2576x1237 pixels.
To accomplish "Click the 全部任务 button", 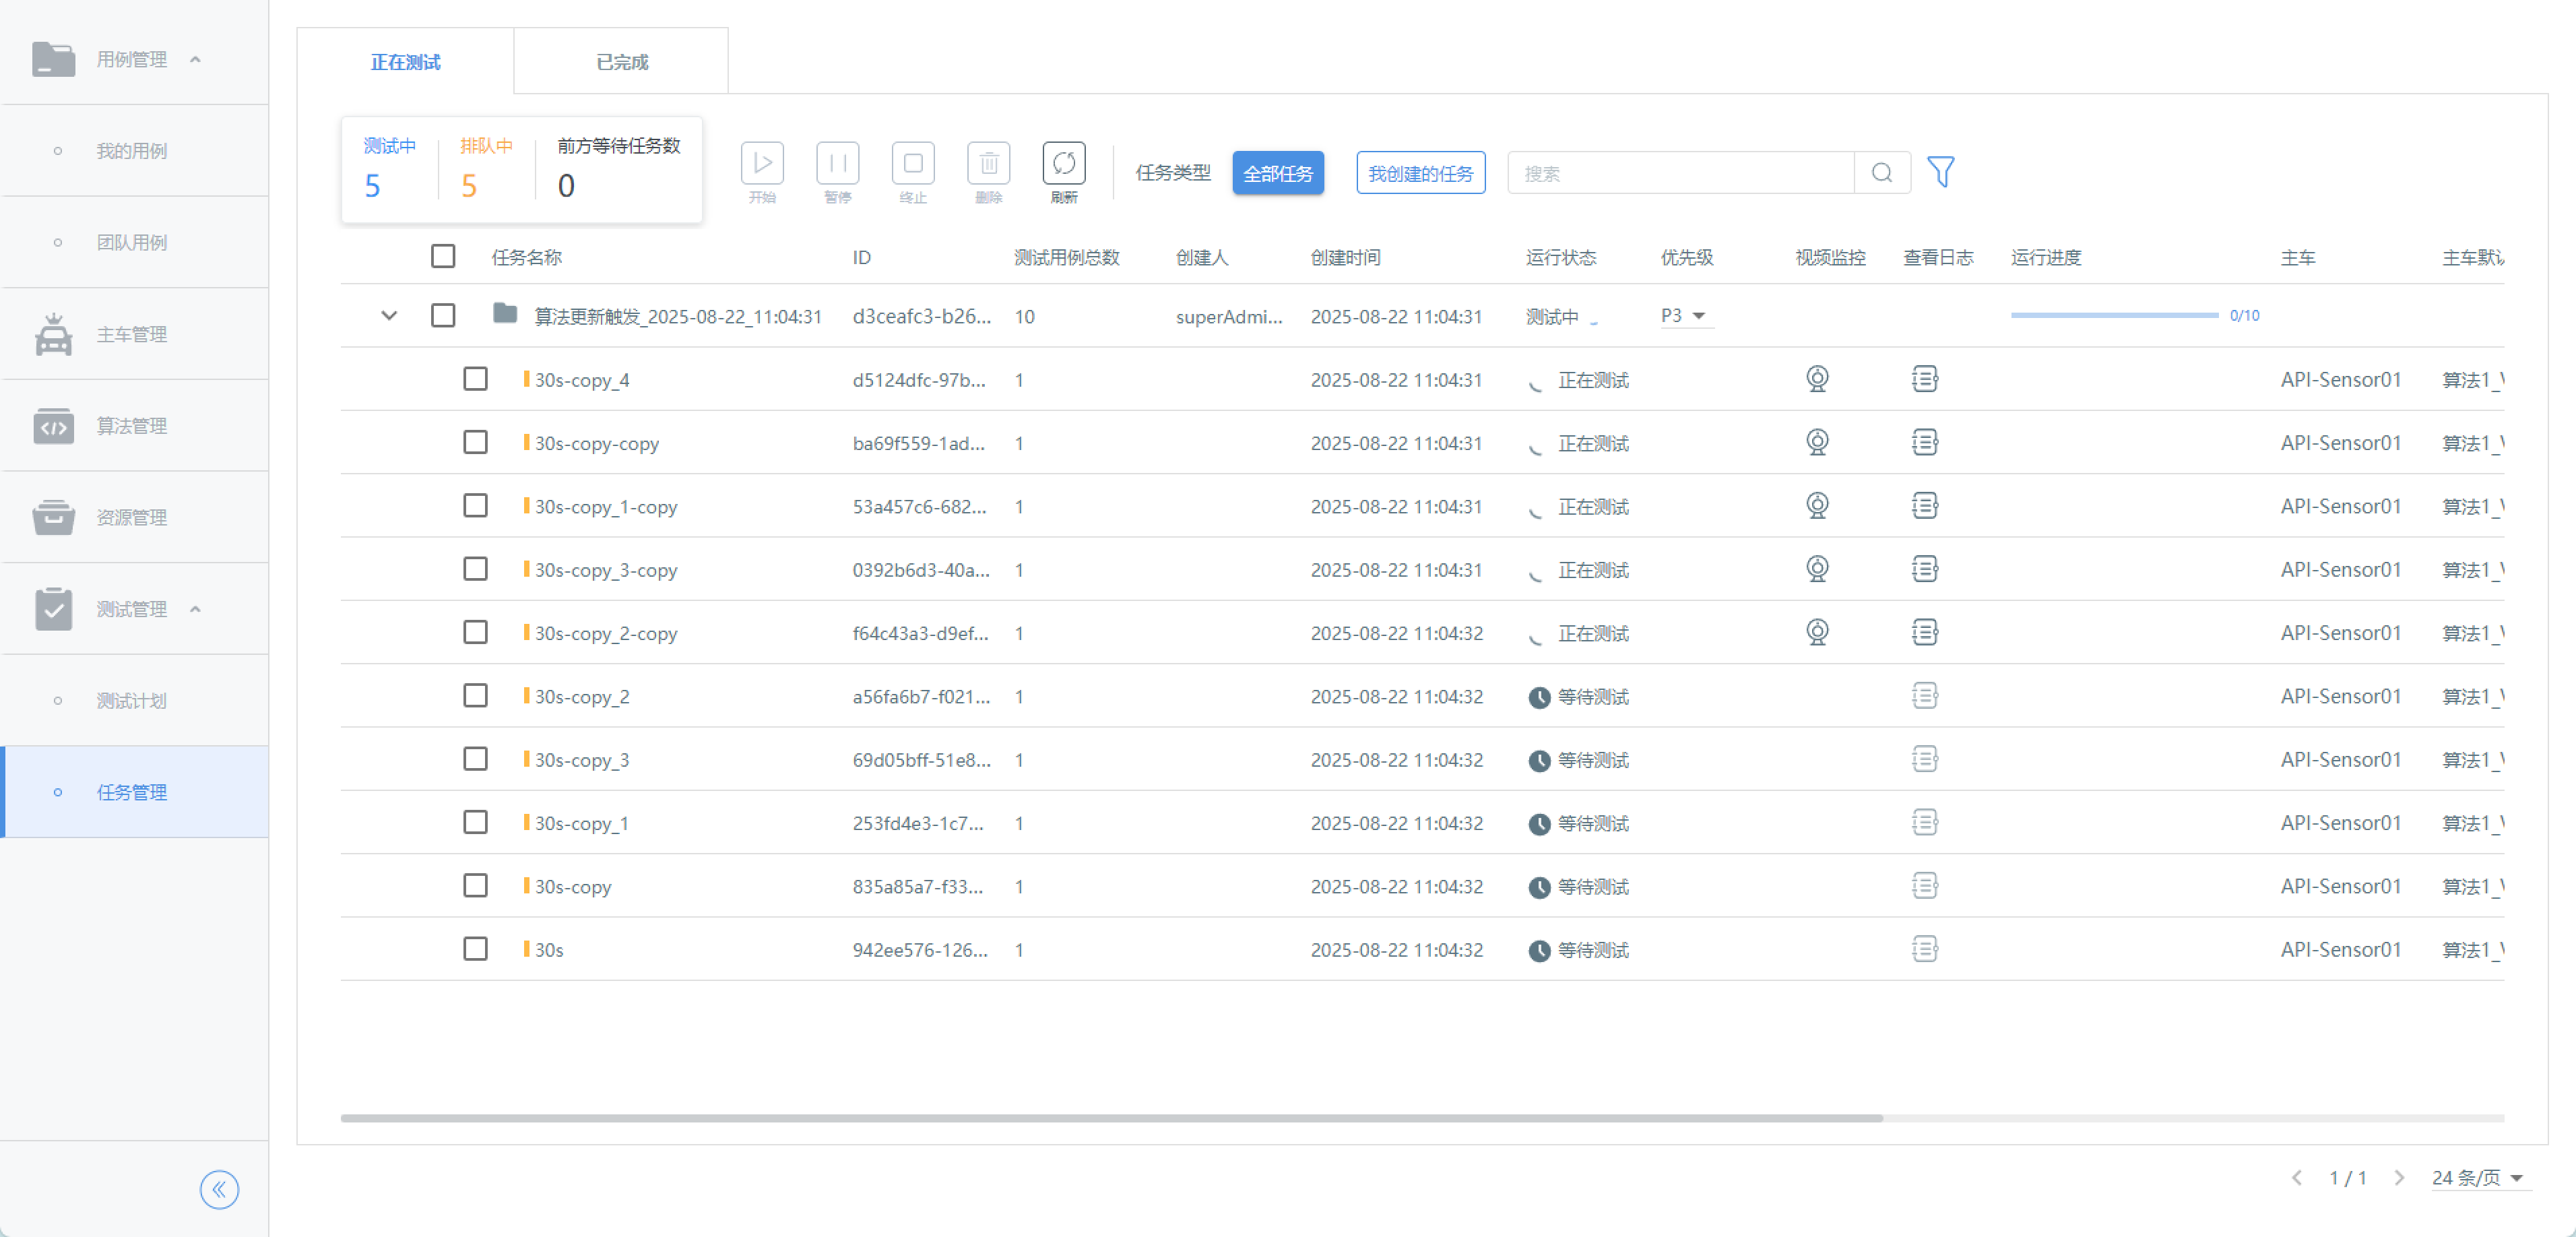I will pos(1278,173).
